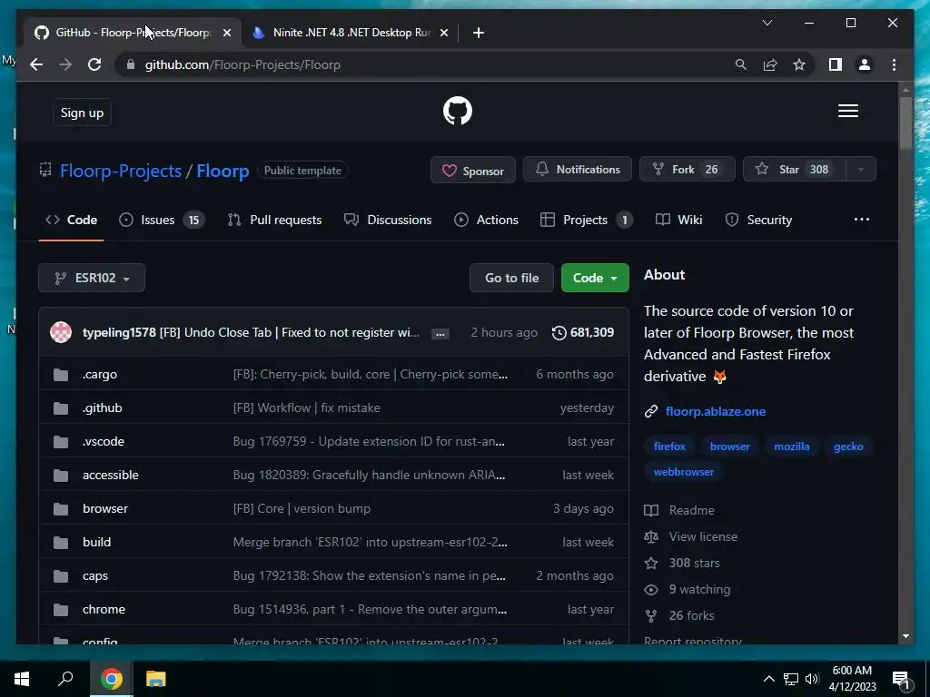Open File Explorer from taskbar
Screen dimensions: 930x697
155,679
